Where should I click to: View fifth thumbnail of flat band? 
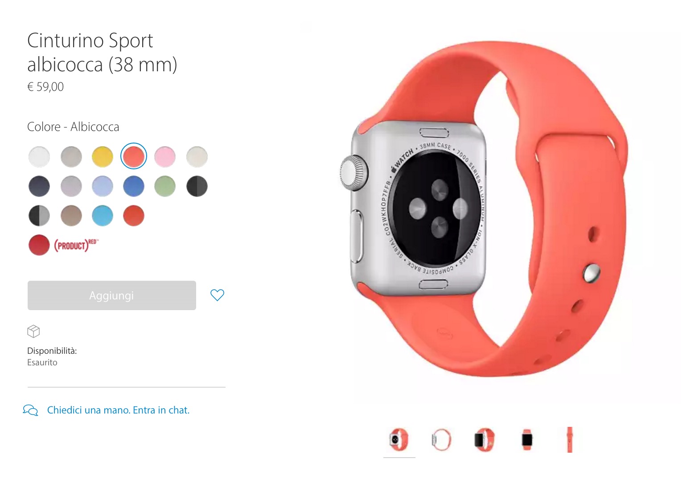pyautogui.click(x=570, y=440)
